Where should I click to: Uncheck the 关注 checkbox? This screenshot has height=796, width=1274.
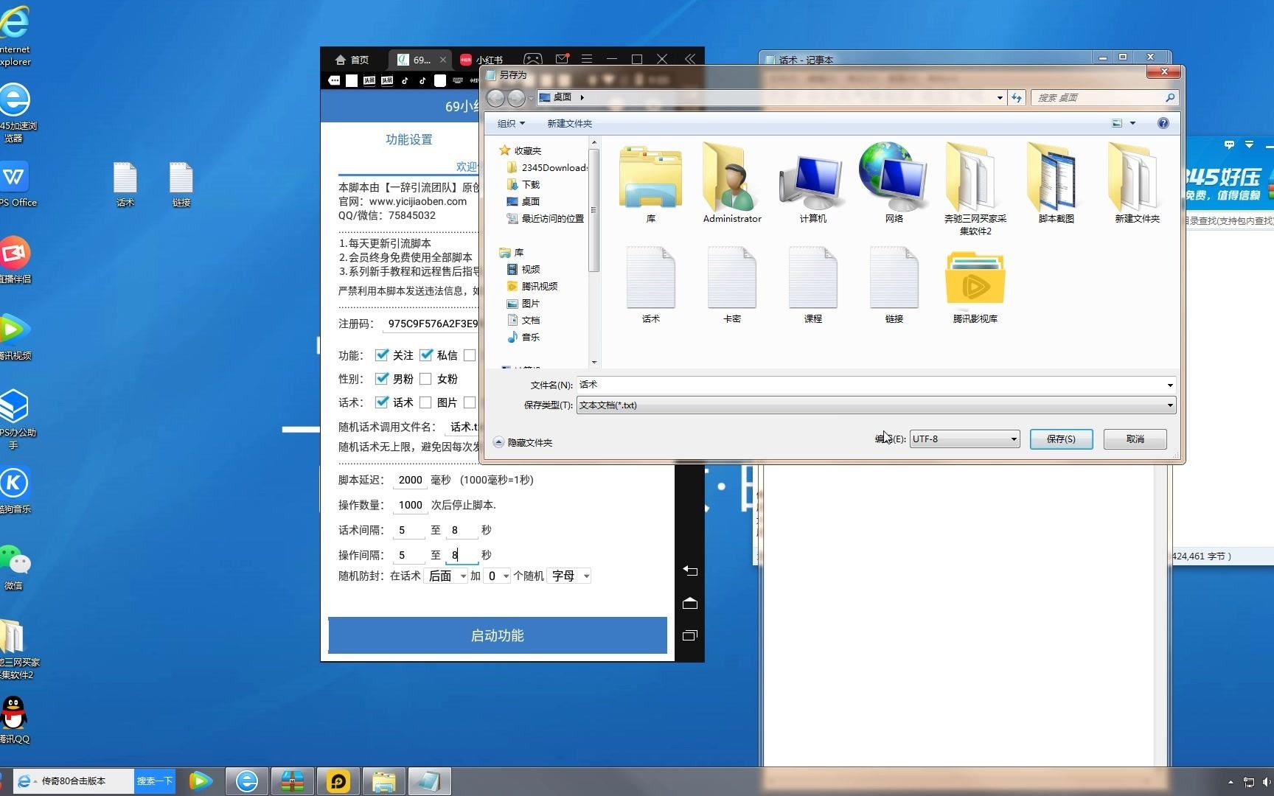point(382,355)
